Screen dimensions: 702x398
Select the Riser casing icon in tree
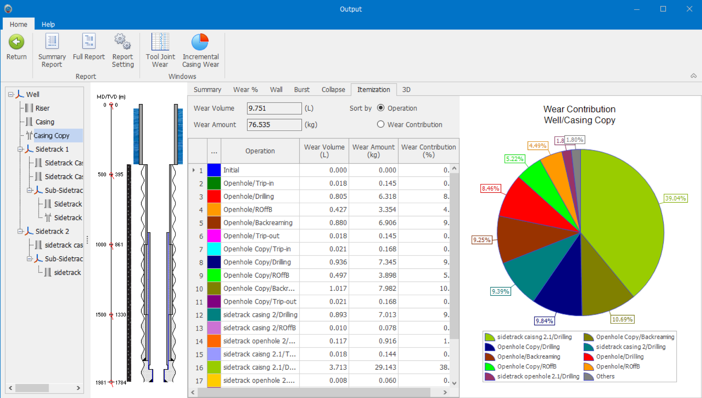29,108
